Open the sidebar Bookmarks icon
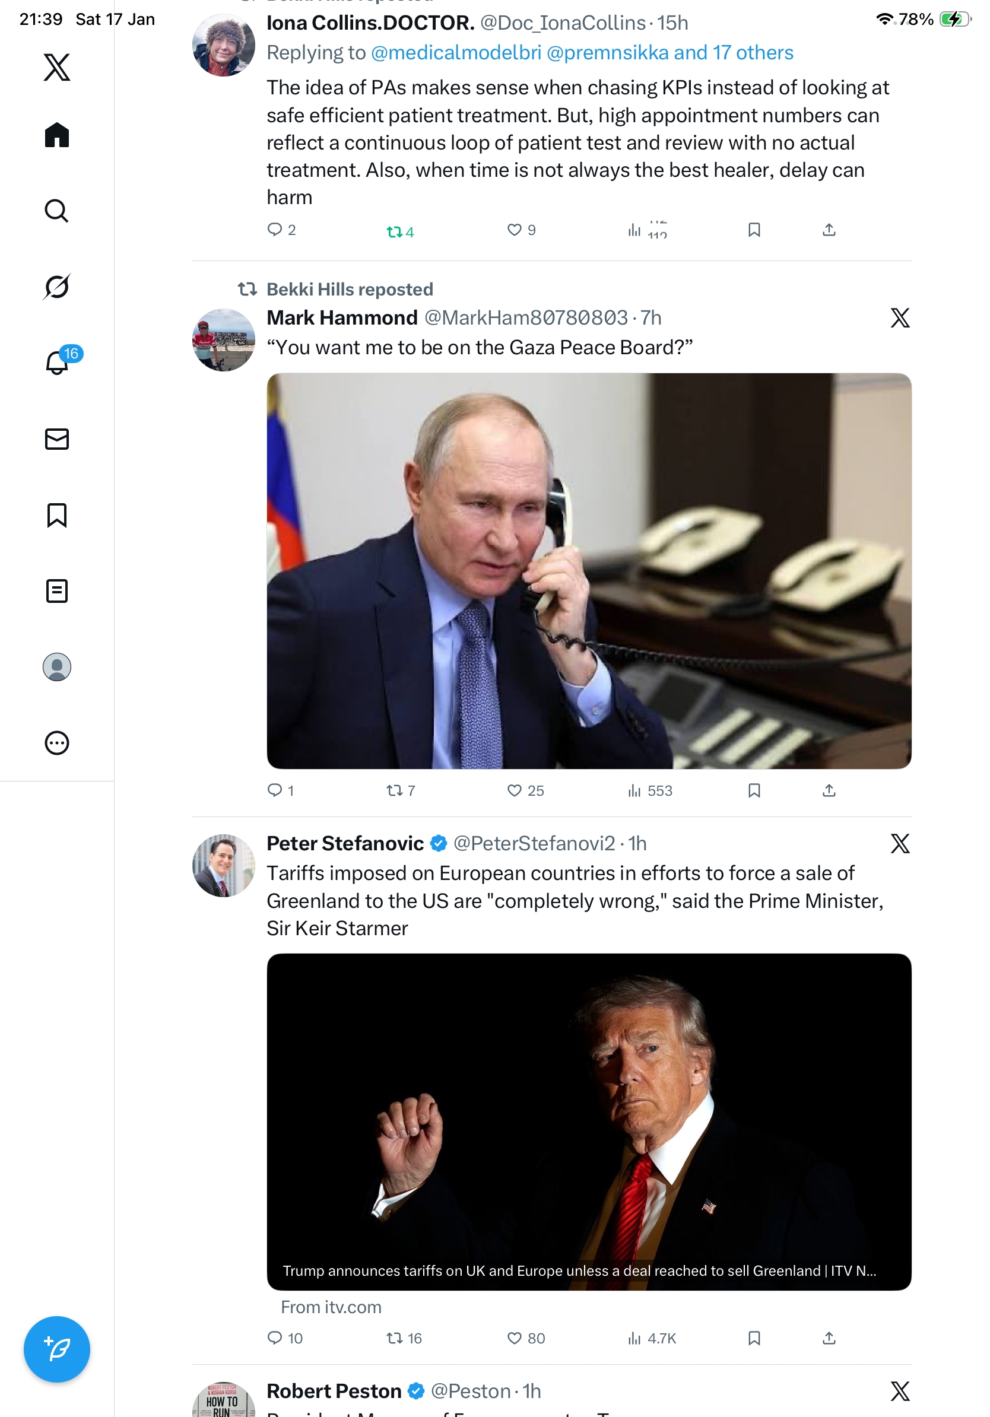This screenshot has width=990, height=1417. click(57, 514)
